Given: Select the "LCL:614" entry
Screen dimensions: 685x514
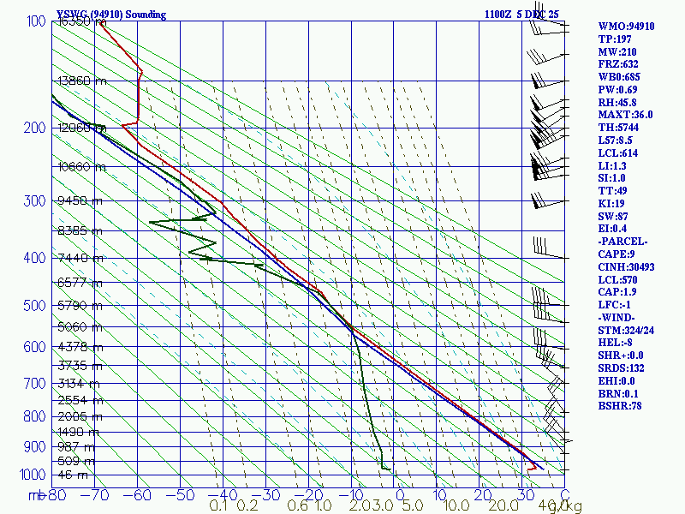Looking at the screenshot, I should tap(617, 153).
